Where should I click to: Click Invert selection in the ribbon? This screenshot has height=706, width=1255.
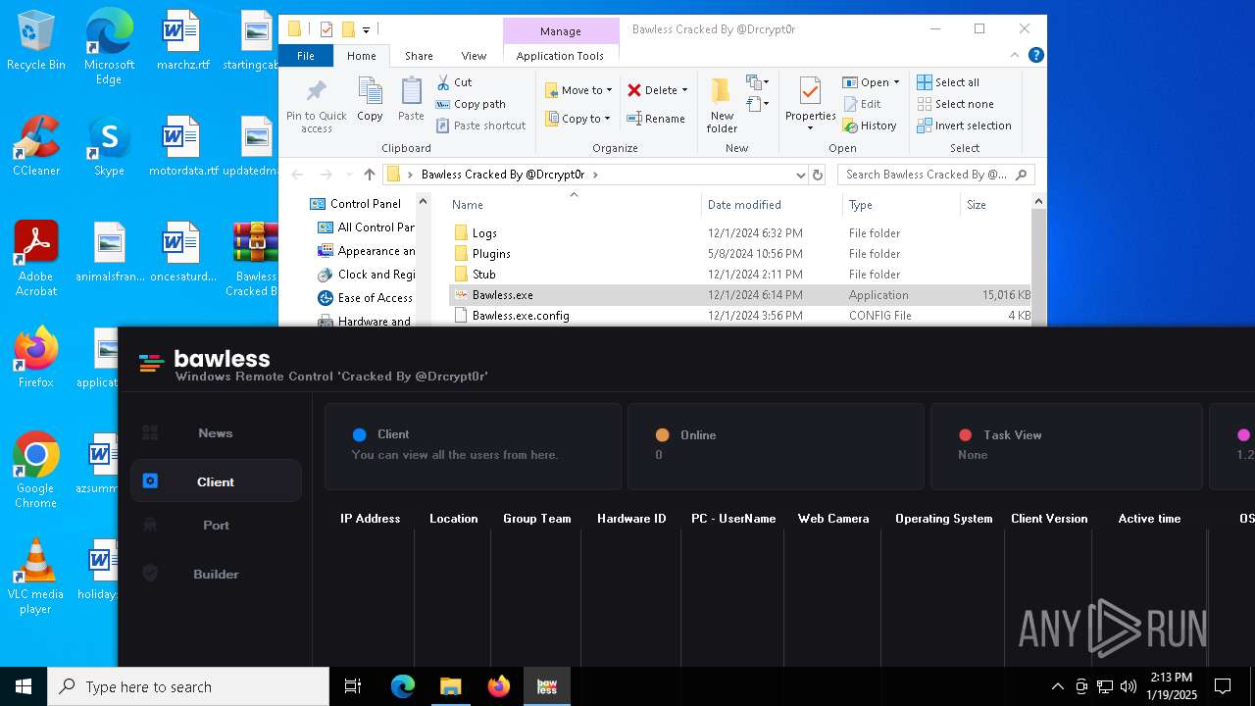pyautogui.click(x=964, y=126)
